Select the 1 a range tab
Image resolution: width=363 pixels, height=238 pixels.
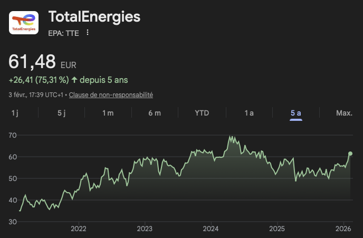tap(249, 113)
